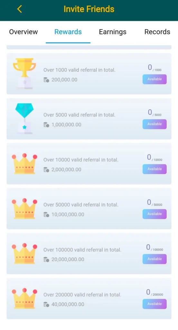This screenshot has height=330, width=178.
Task: Tap Available on the 5000 referral reward
Action: point(155,124)
